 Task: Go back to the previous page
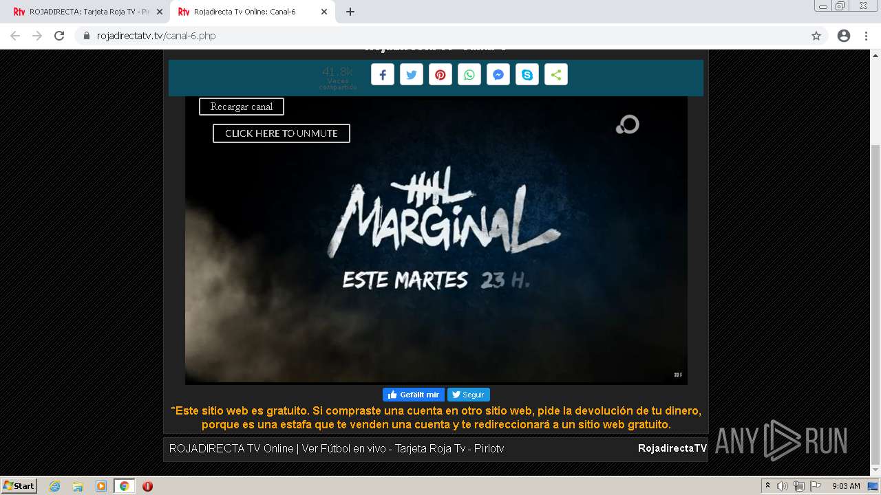(15, 36)
